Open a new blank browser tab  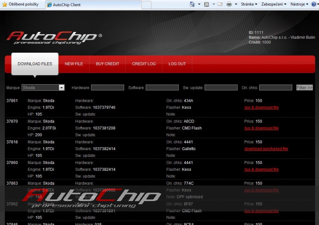[146, 5]
